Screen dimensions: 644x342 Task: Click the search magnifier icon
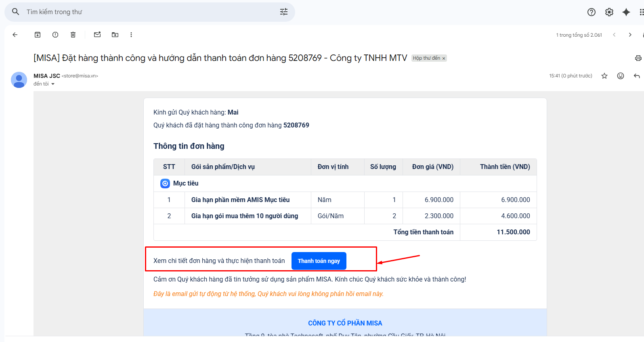(16, 12)
